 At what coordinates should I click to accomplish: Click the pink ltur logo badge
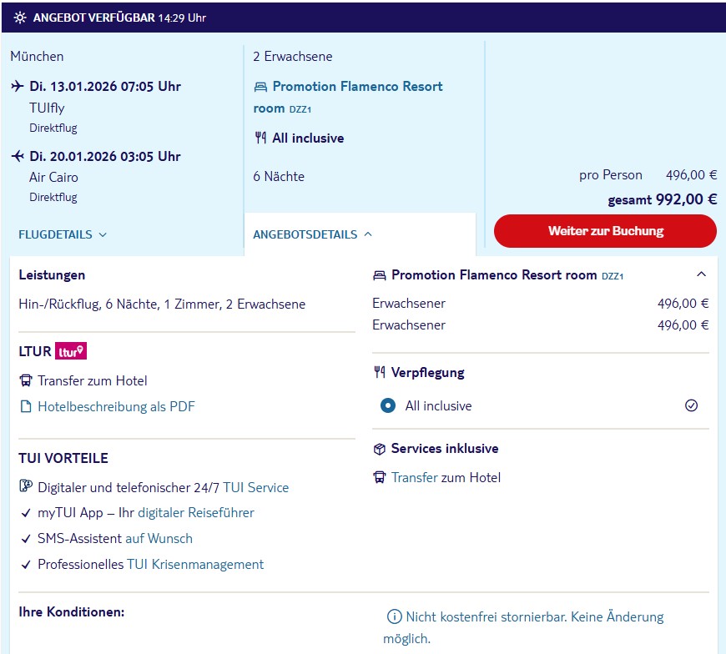click(x=71, y=351)
